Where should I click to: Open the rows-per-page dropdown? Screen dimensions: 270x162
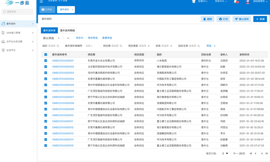point(225,153)
